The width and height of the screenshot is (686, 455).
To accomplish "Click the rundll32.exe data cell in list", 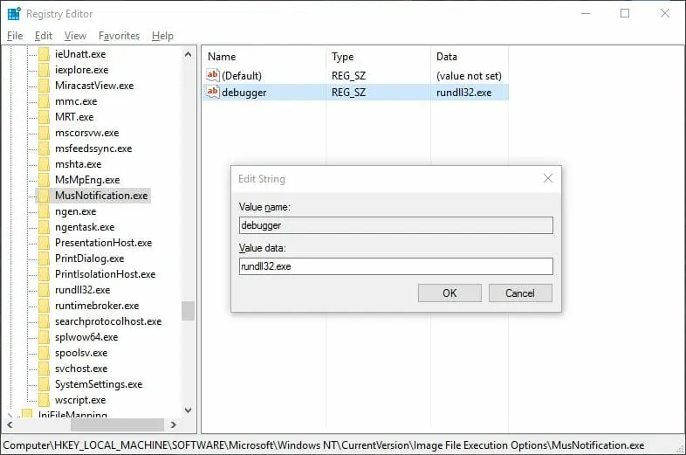I will tap(463, 93).
